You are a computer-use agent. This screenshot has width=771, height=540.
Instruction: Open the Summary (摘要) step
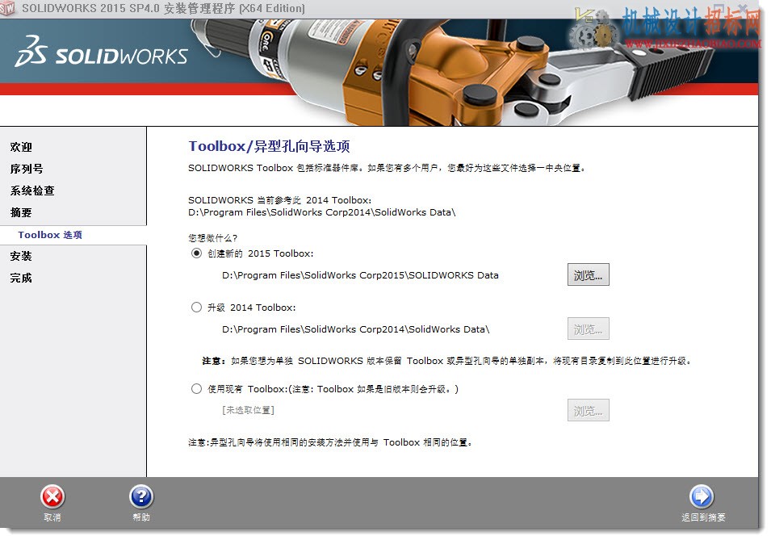[x=21, y=212]
